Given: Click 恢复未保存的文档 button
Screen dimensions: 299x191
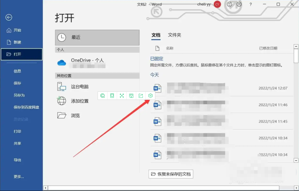Looking at the screenshot, I should pyautogui.click(x=171, y=174).
